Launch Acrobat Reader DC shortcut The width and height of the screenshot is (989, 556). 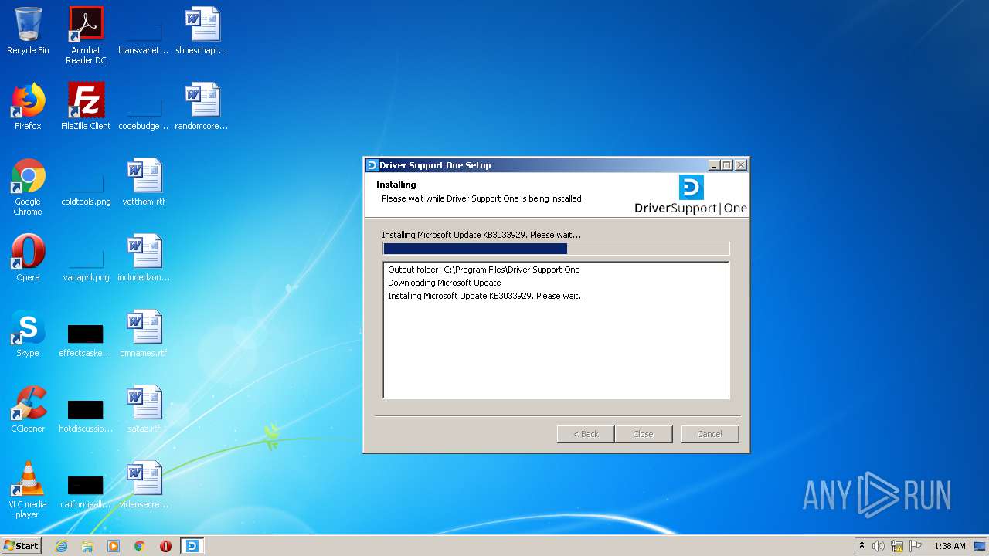tap(86, 36)
